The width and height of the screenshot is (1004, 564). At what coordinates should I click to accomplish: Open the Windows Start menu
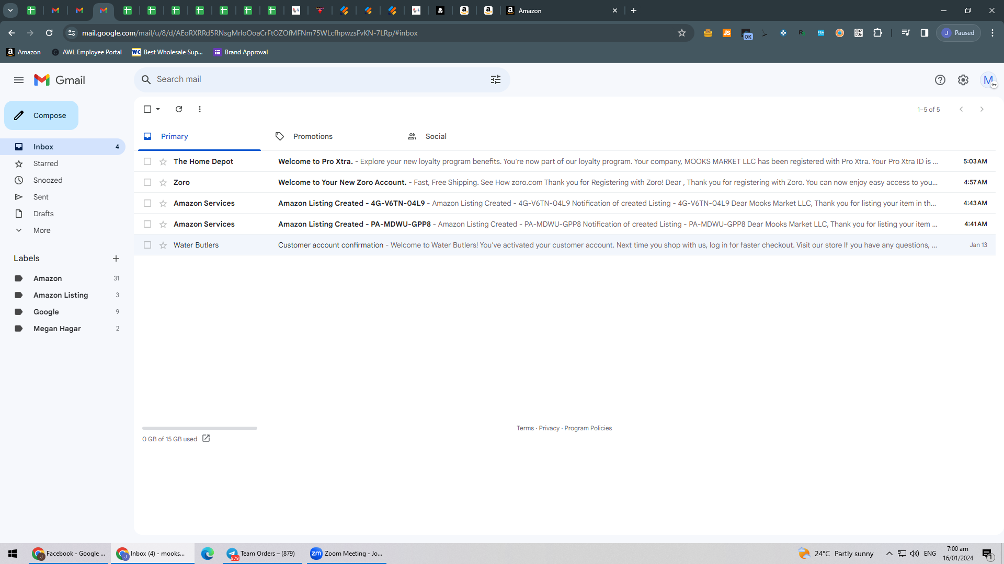tap(13, 554)
